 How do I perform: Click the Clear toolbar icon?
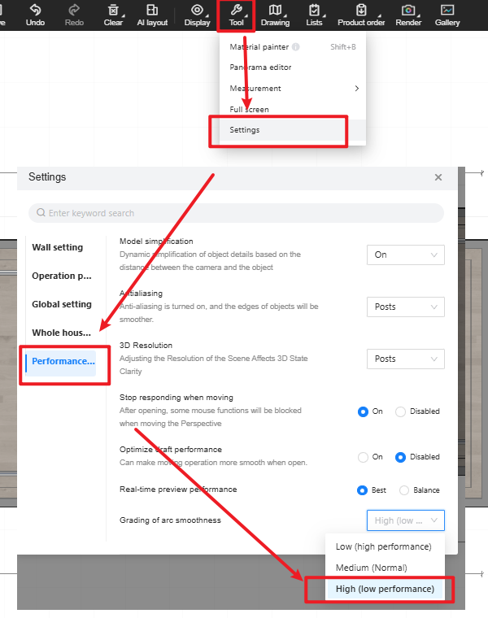coord(114,11)
